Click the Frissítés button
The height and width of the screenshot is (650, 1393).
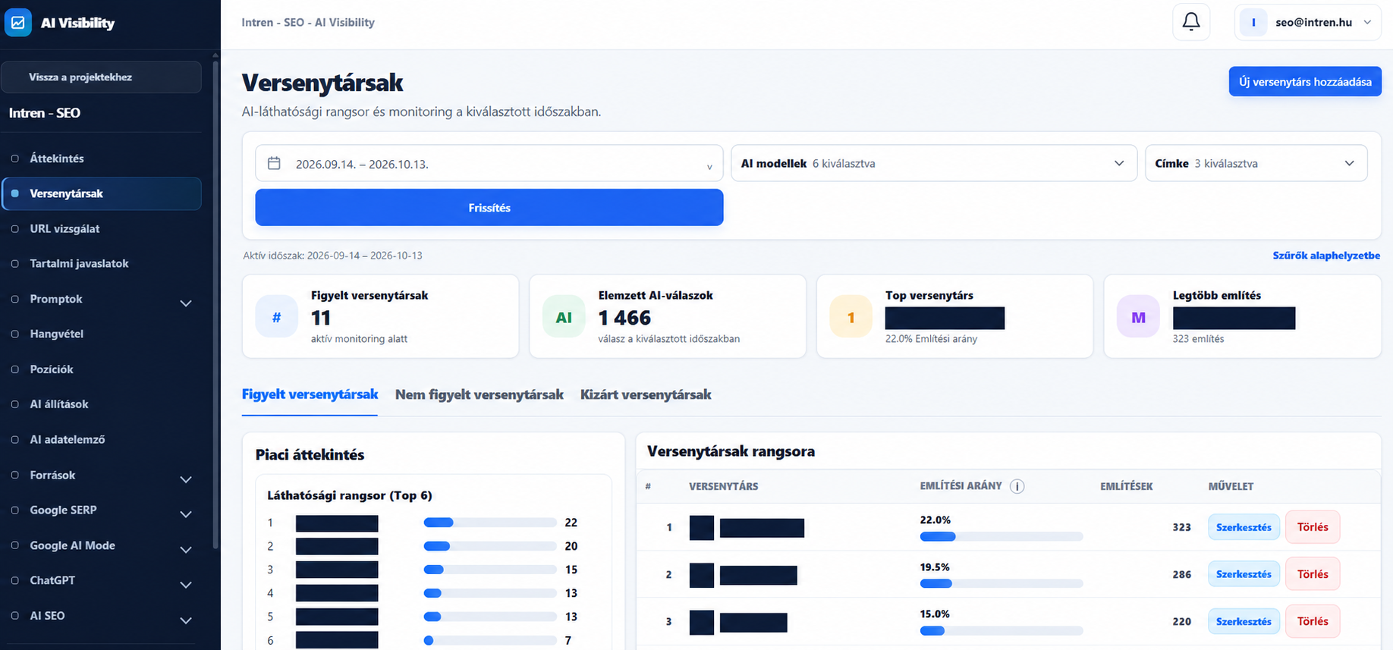(x=489, y=207)
